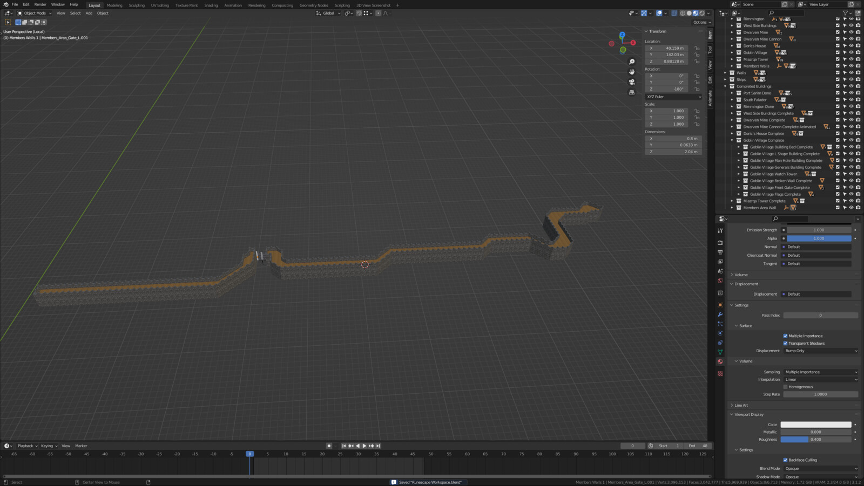Viewport: 864px width, 486px height.
Task: Switch perspective/orthographic grid icon
Action: click(x=632, y=92)
